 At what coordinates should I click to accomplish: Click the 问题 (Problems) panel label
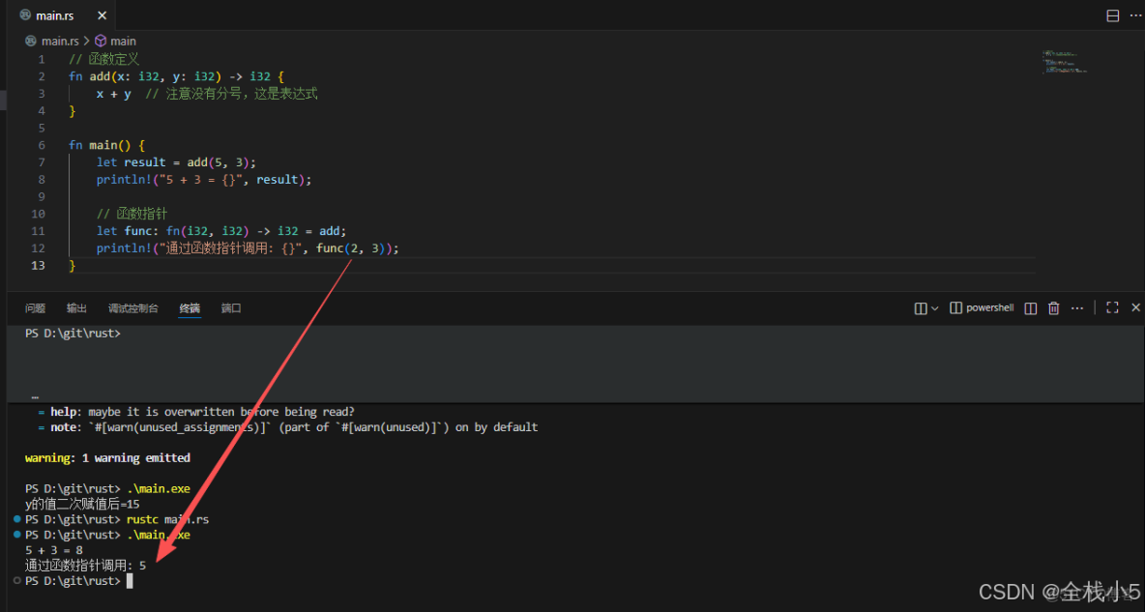(35, 307)
